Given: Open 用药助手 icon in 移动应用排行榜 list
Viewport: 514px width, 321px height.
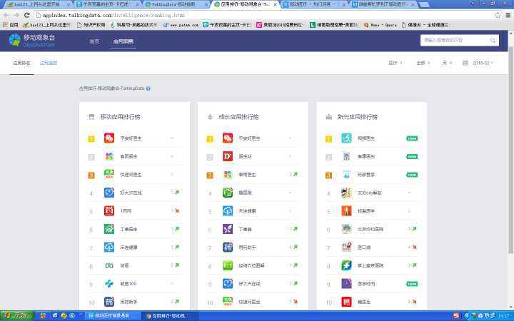Looking at the screenshot, I should 109,302.
